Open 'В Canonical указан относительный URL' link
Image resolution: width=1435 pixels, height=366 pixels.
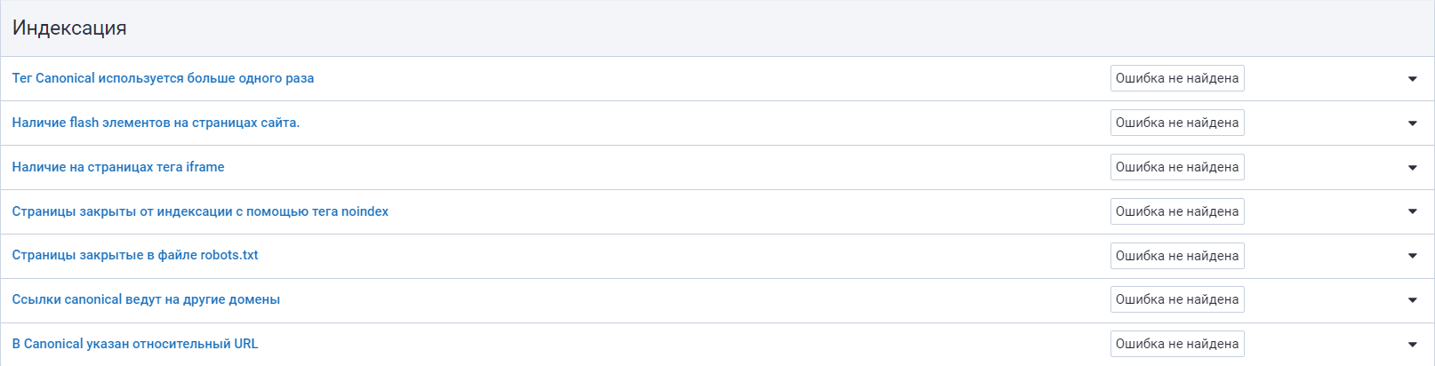tap(135, 344)
